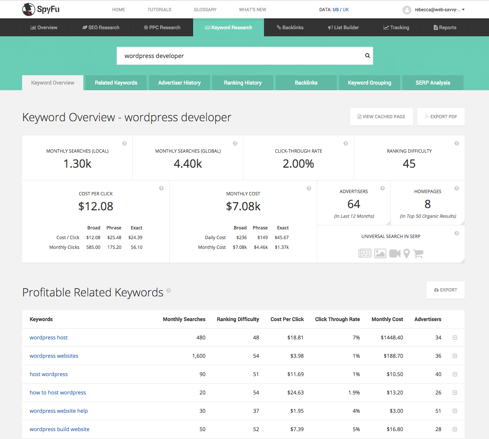This screenshot has height=439, width=489.
Task: Click the video camera SERP icon
Action: [x=394, y=253]
